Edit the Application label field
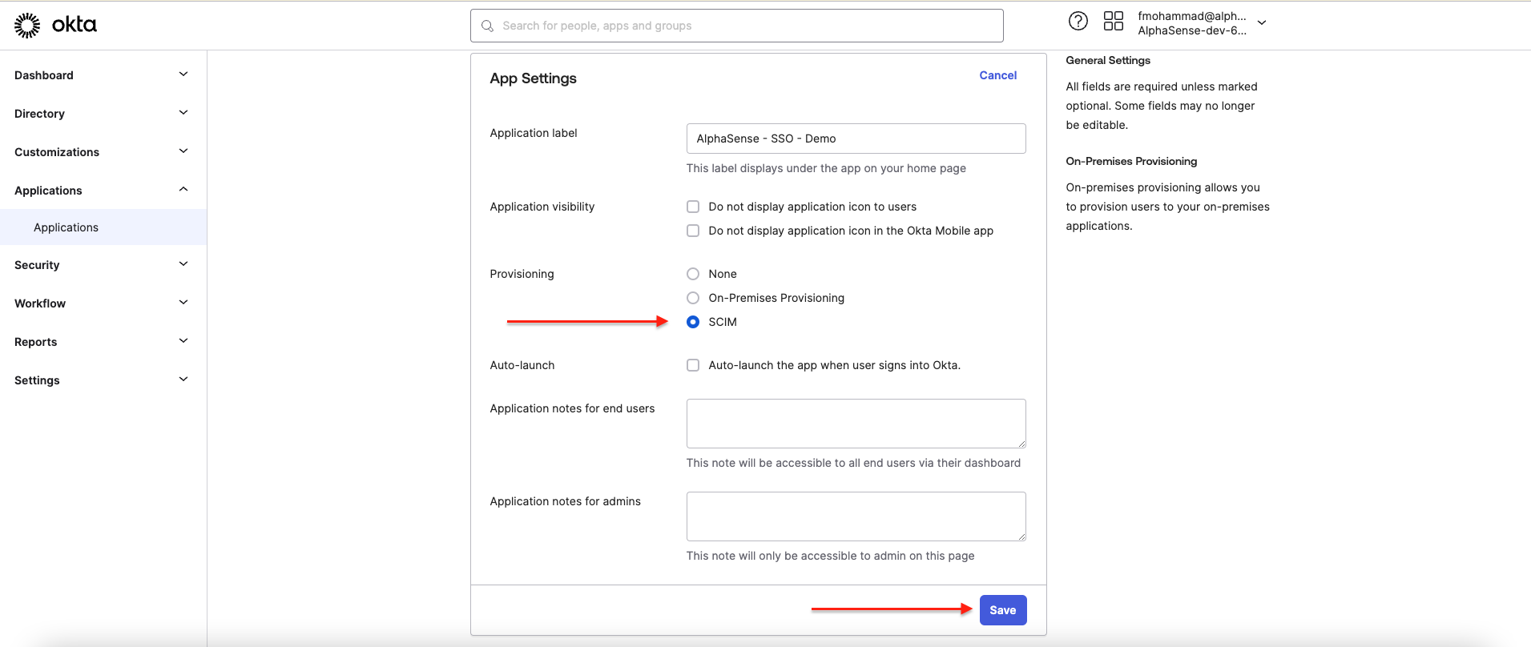The width and height of the screenshot is (1531, 647). (856, 139)
